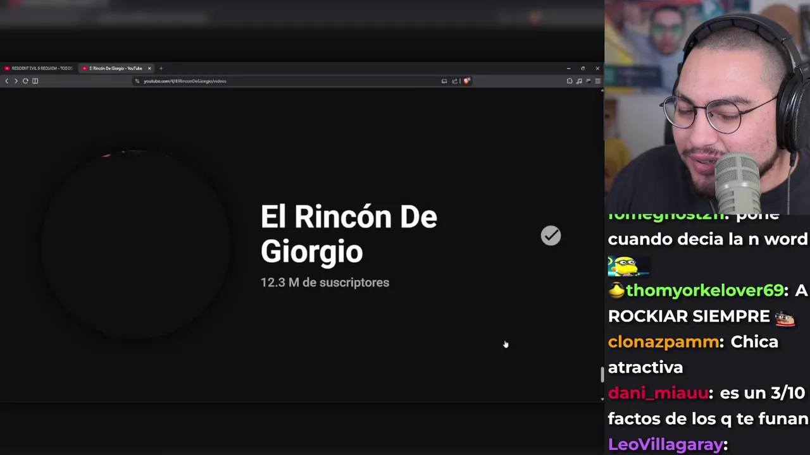Open the browser hamburger menu
This screenshot has height=455, width=810.
(598, 81)
